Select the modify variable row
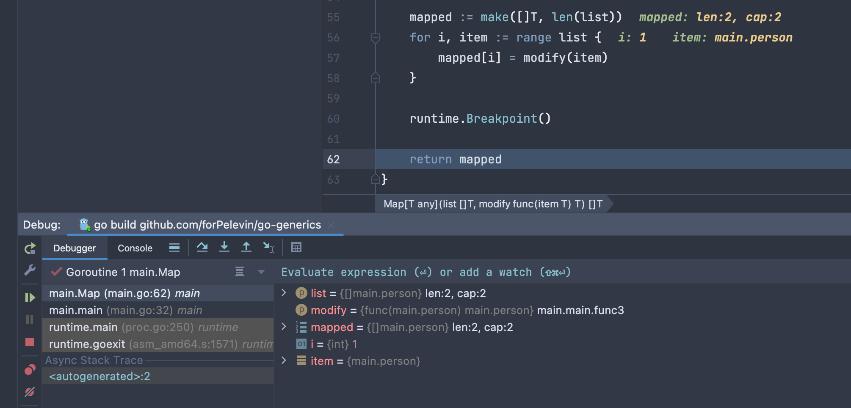The width and height of the screenshot is (851, 408). 563,310
